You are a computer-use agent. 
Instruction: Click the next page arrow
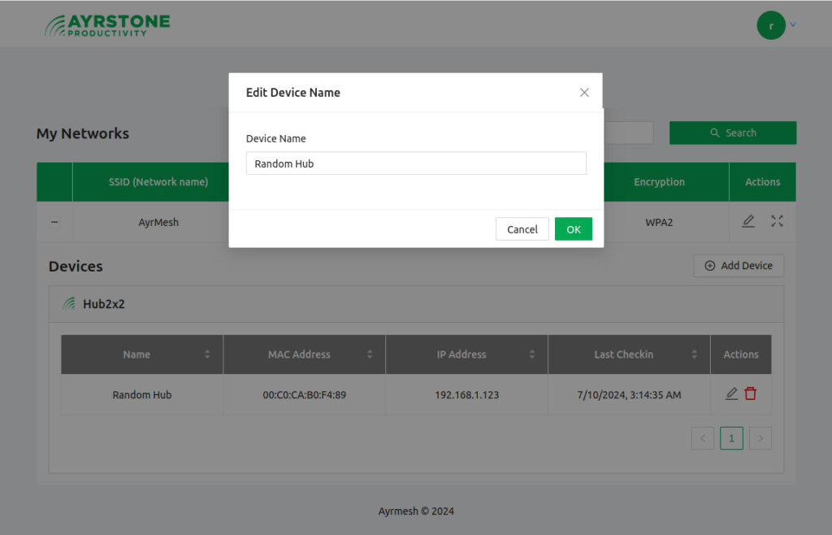pos(760,438)
